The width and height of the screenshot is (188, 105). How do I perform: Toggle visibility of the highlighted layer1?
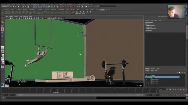coord(146,77)
